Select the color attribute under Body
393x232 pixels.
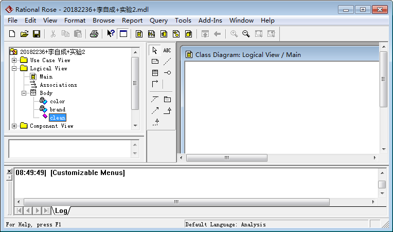[x=58, y=102]
